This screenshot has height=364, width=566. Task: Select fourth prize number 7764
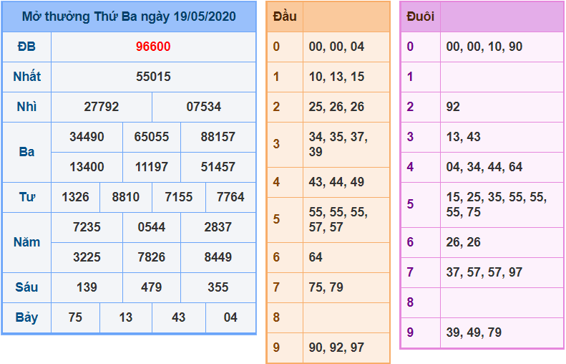coord(230,197)
